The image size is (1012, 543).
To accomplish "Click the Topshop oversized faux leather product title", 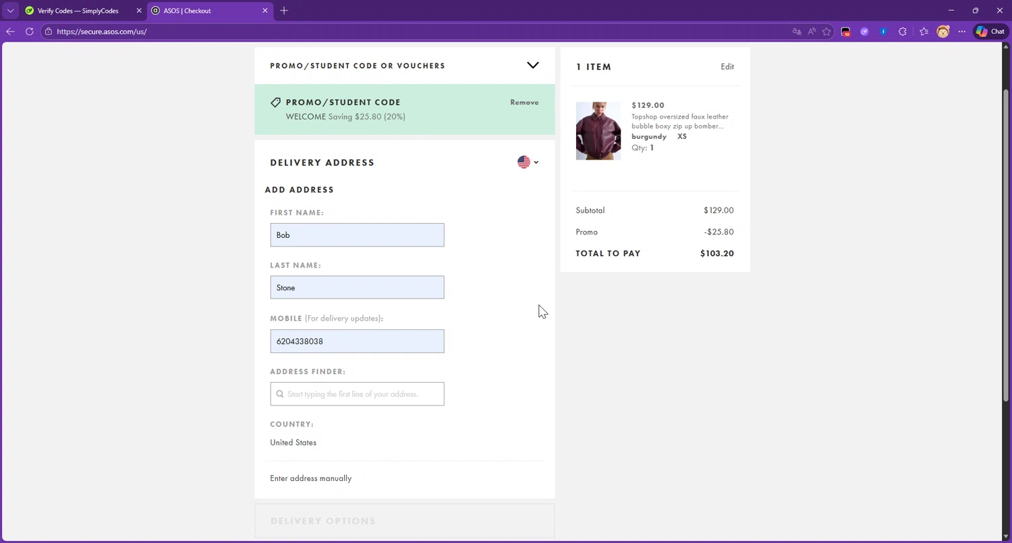I will 680,121.
